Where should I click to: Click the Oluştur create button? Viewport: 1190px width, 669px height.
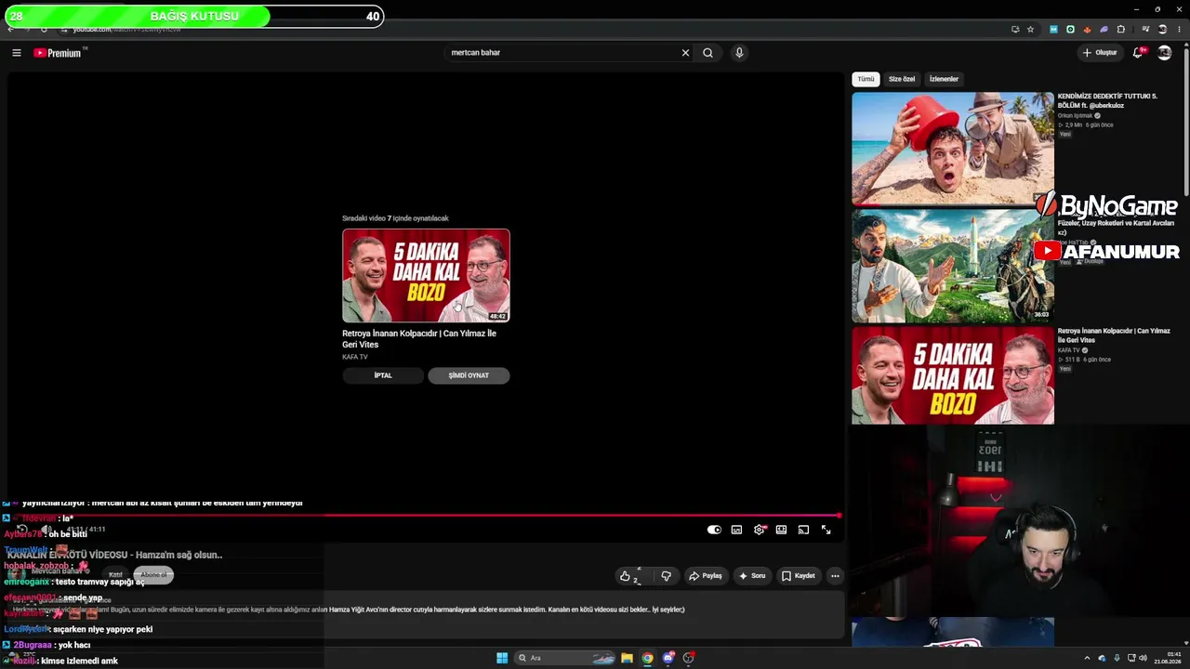coord(1100,53)
